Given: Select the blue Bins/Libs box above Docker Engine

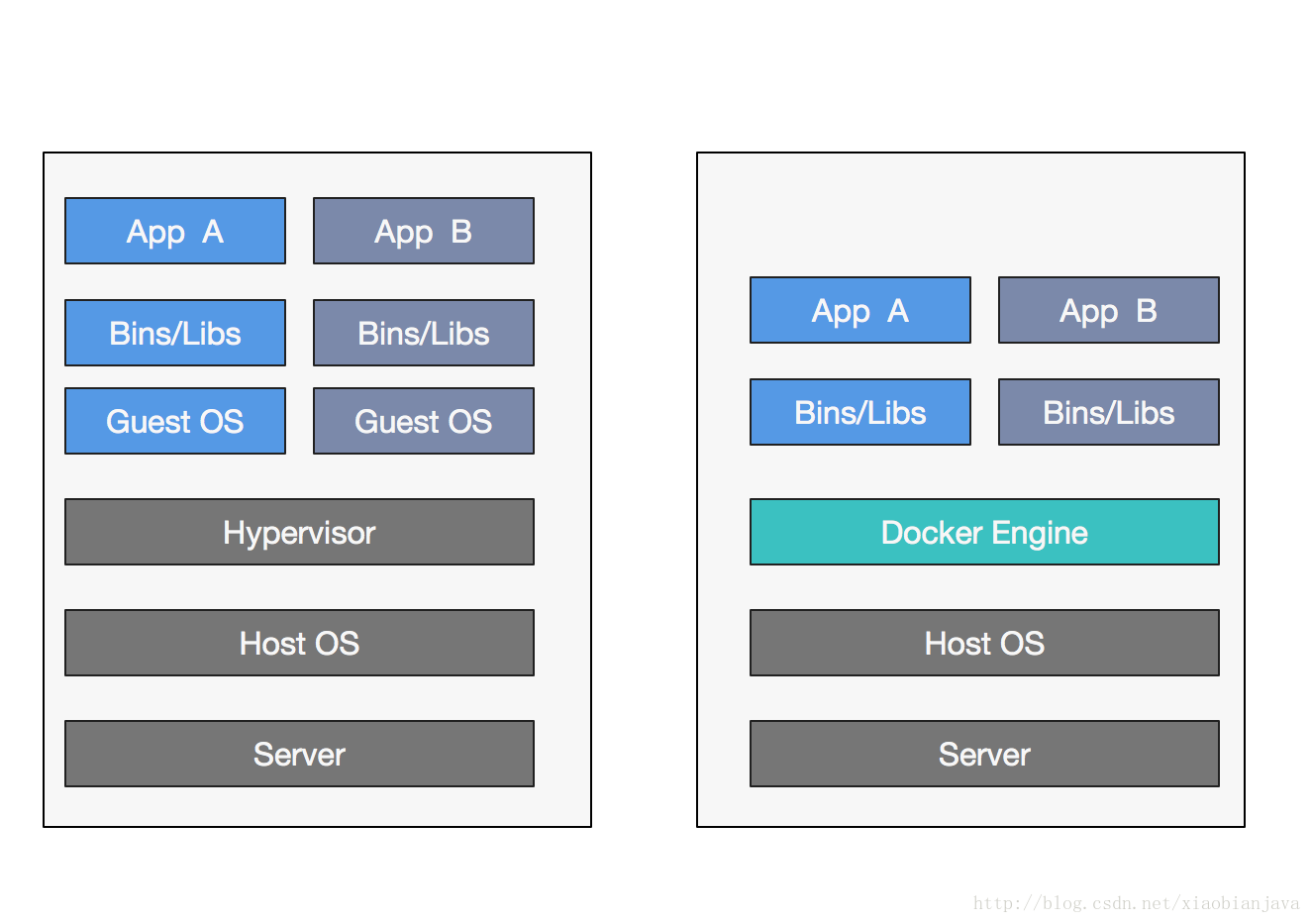Looking at the screenshot, I should pos(860,412).
